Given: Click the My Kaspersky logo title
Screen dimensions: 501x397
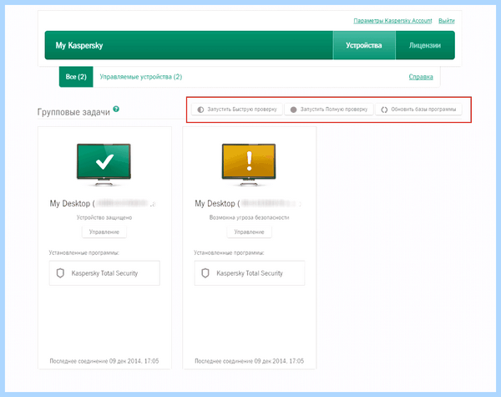Looking at the screenshot, I should tap(79, 45).
